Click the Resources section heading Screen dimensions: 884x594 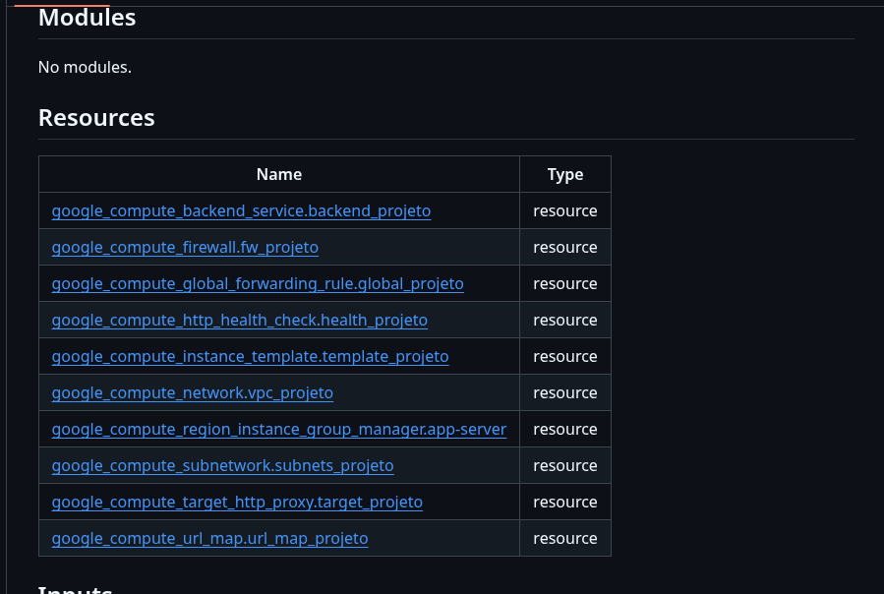click(96, 118)
